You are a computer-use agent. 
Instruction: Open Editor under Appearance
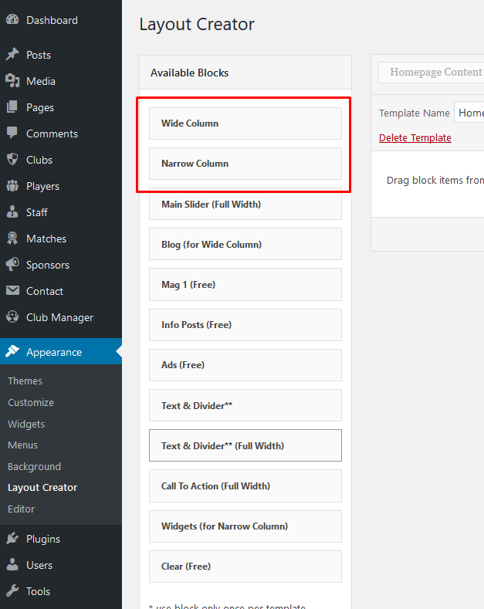(x=21, y=509)
